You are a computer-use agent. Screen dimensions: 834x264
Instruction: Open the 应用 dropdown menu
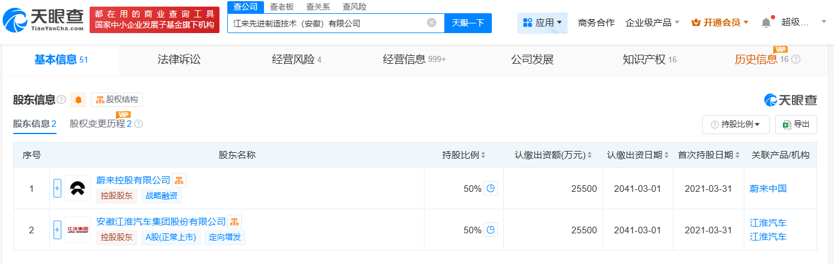click(542, 23)
